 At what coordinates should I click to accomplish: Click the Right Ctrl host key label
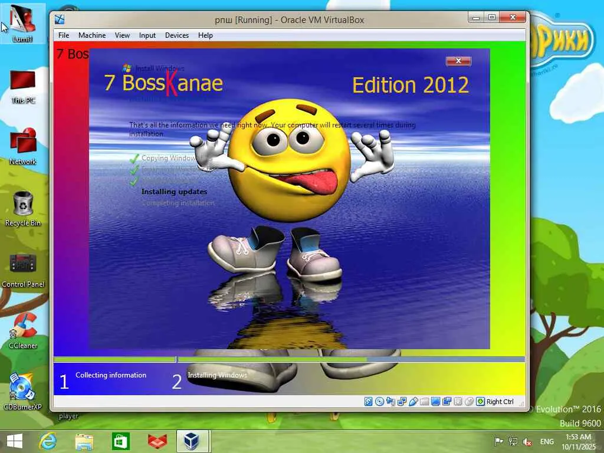[x=500, y=402]
